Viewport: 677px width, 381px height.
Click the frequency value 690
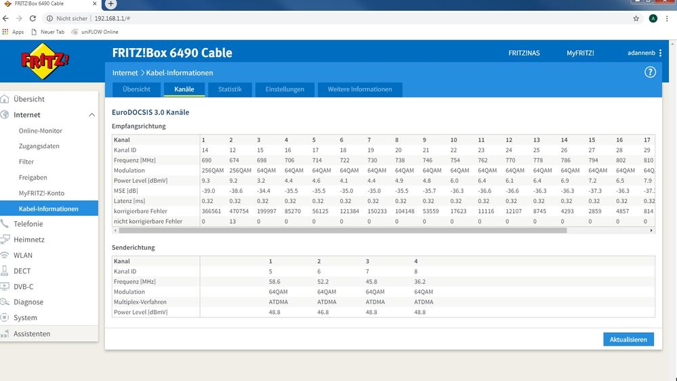[x=207, y=160]
